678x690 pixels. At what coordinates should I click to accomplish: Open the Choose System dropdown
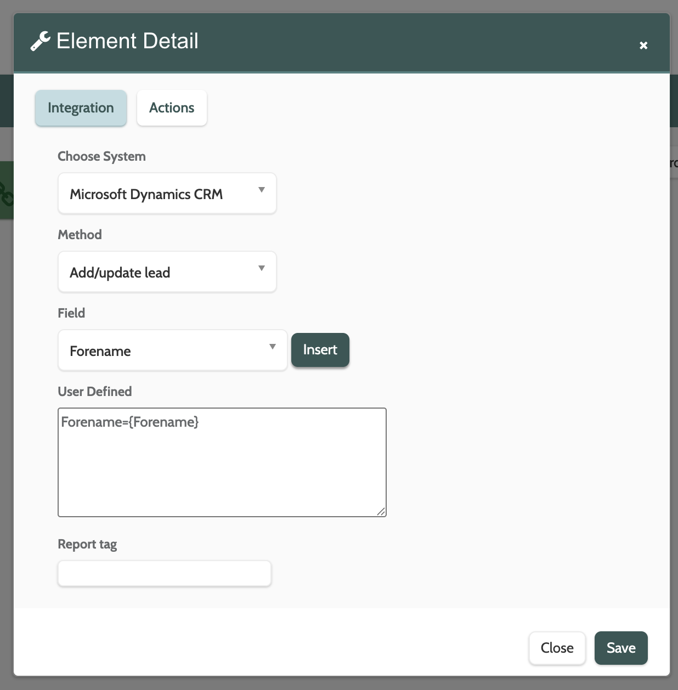(167, 194)
